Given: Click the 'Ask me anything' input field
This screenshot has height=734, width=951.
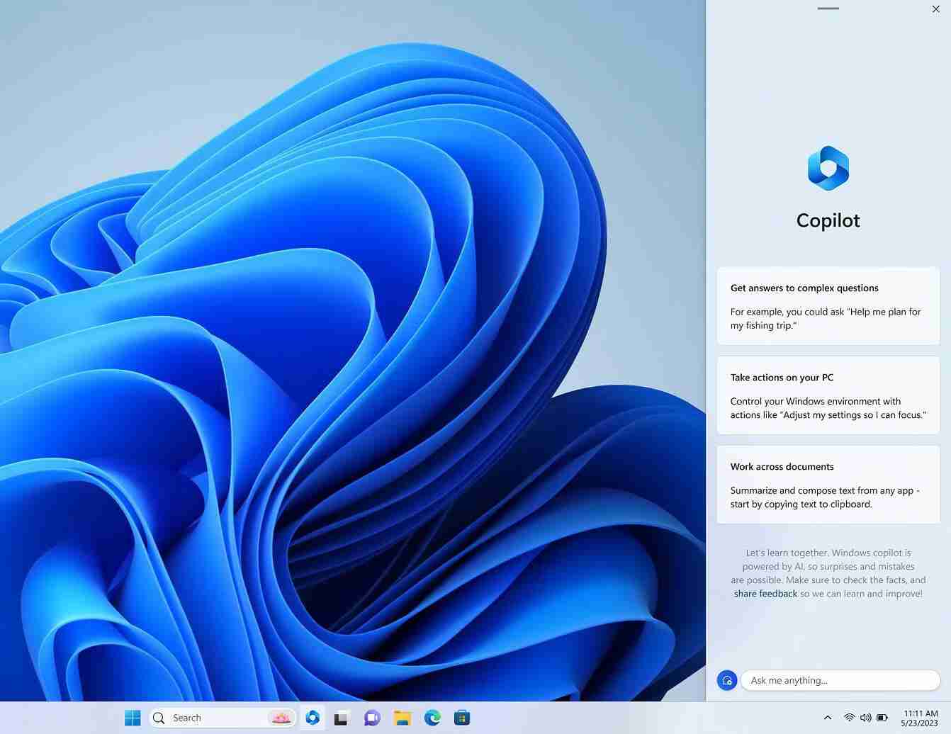Looking at the screenshot, I should 840,679.
